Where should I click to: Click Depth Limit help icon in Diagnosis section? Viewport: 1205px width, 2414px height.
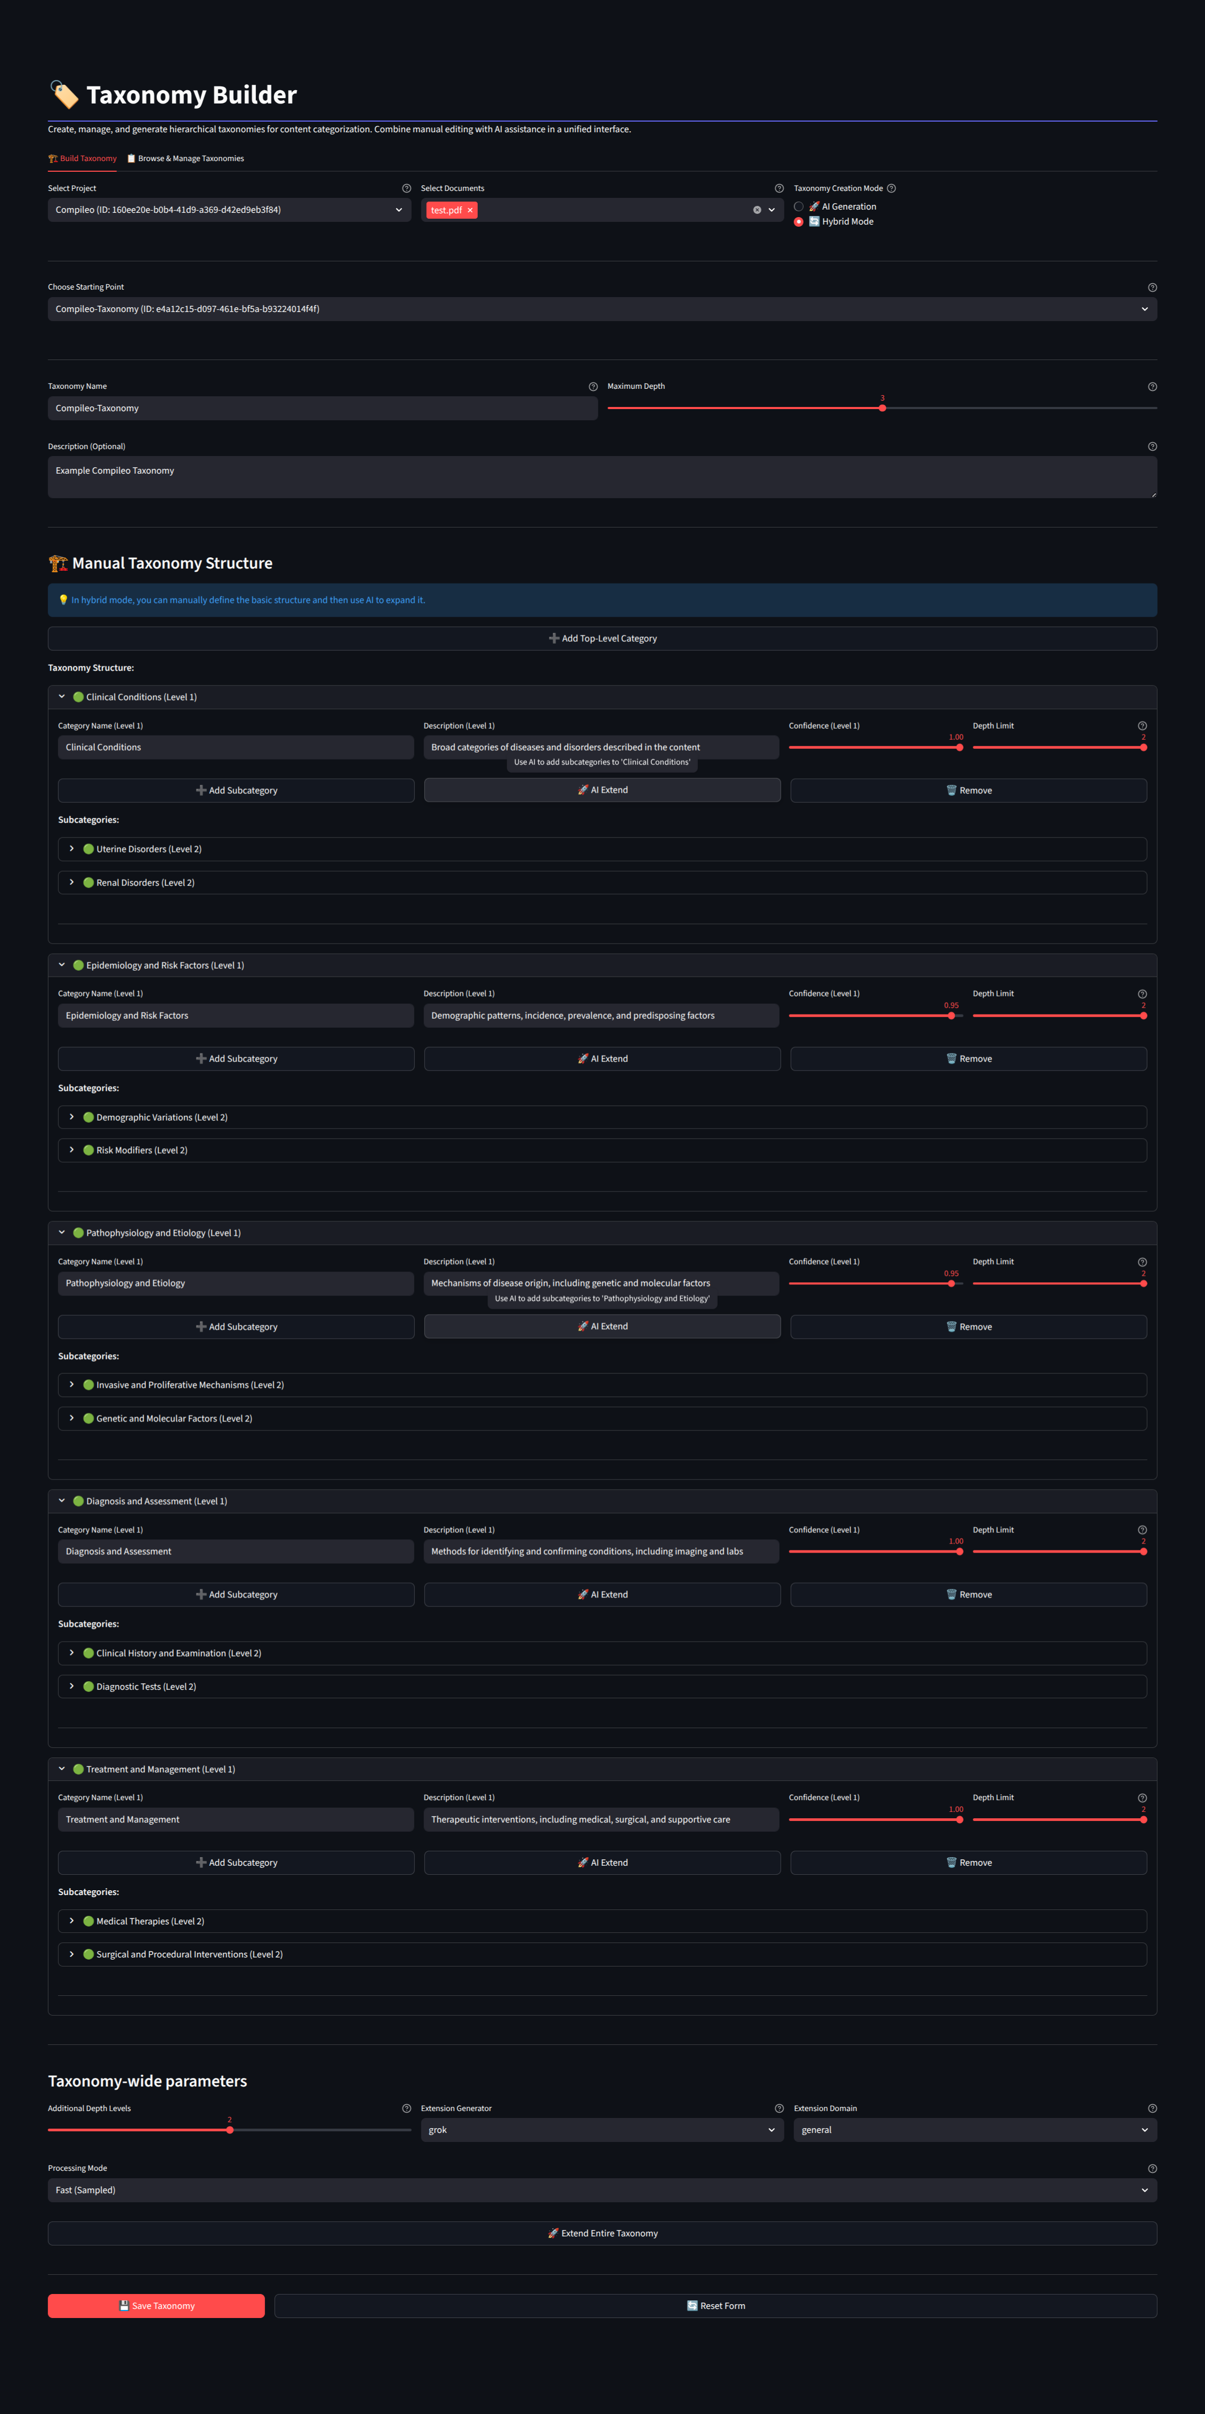click(1141, 1530)
